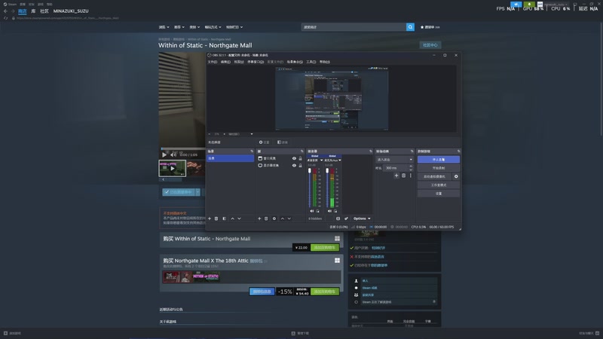Open bundle info blue button
This screenshot has height=339, width=603.
coord(262,292)
